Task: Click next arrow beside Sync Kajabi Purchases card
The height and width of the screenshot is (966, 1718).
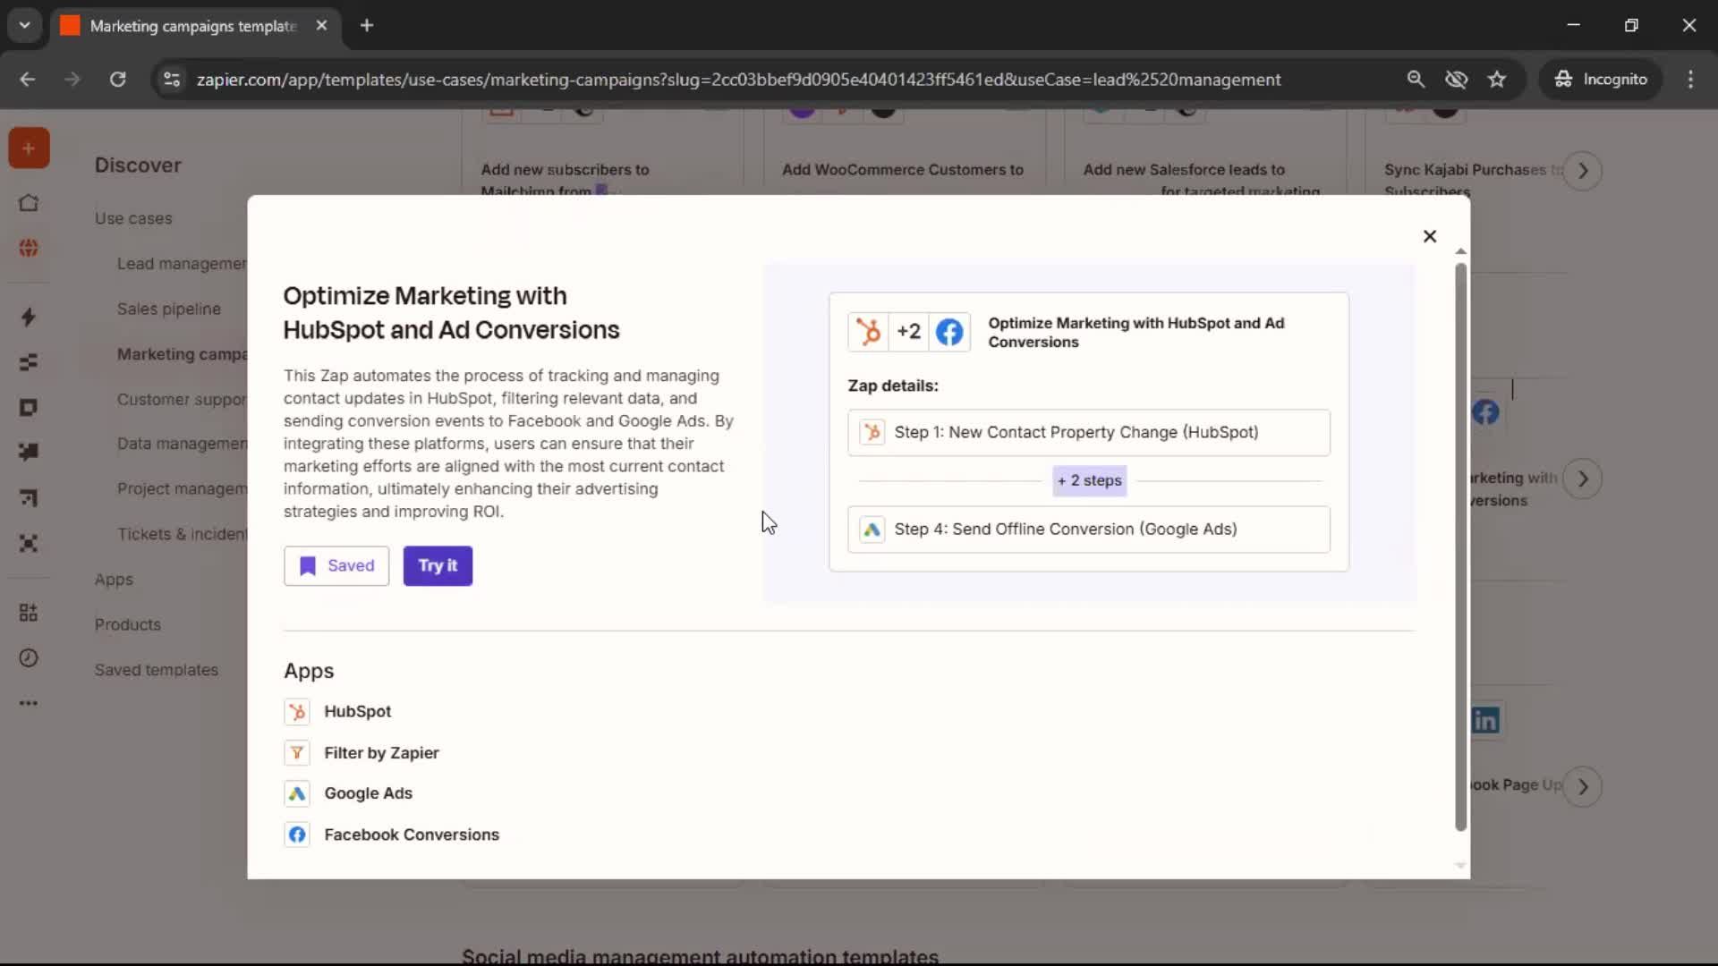Action: pyautogui.click(x=1583, y=171)
